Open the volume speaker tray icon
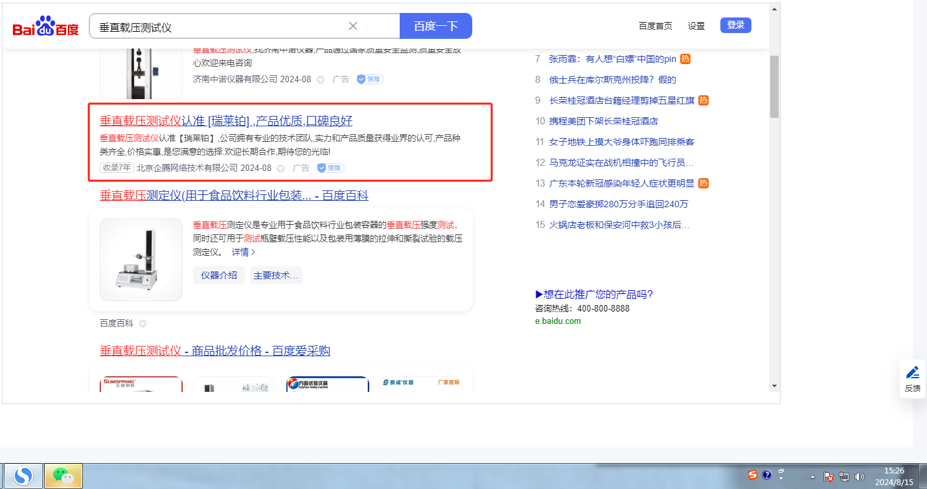The height and width of the screenshot is (489, 927). [x=860, y=477]
